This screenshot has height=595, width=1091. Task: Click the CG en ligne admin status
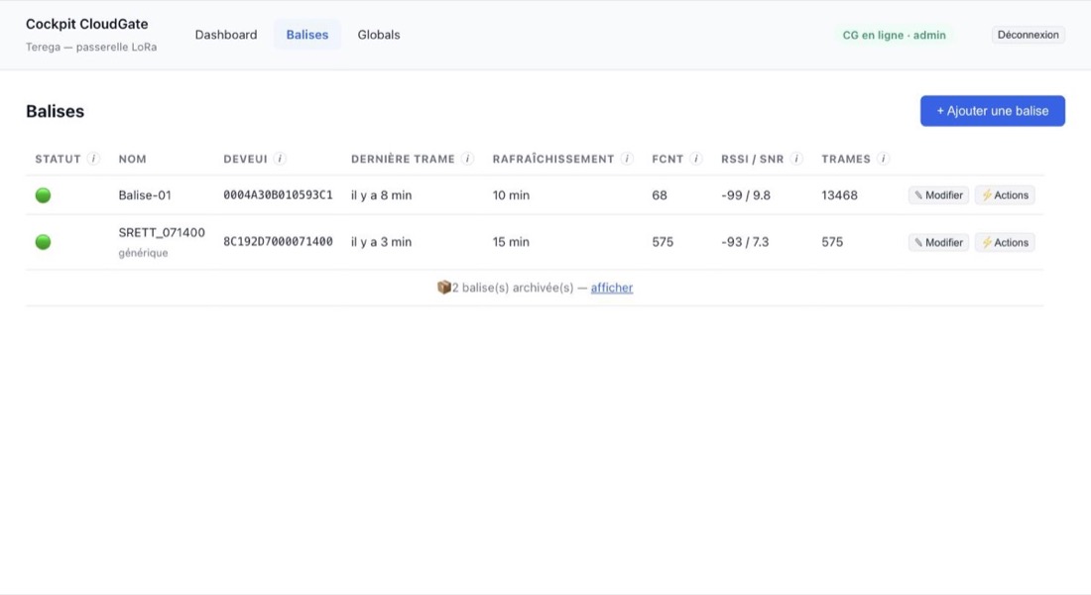click(x=894, y=35)
